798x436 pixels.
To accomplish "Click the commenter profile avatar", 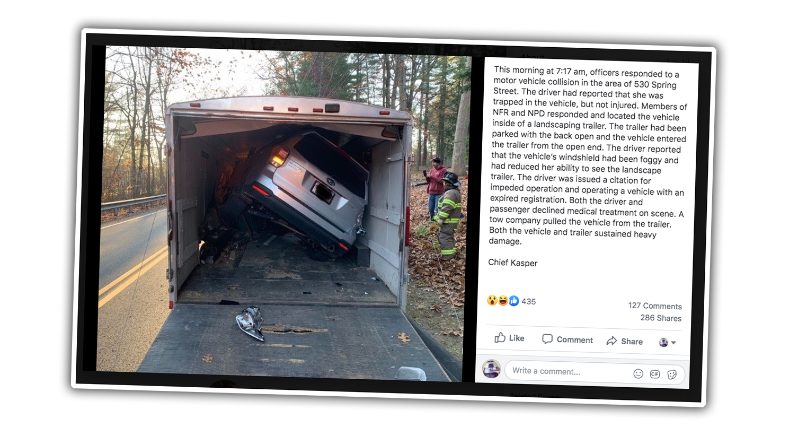I will [x=491, y=368].
